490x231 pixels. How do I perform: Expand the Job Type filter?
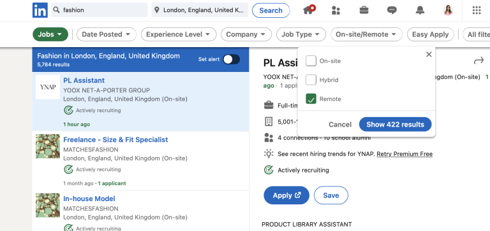(301, 34)
